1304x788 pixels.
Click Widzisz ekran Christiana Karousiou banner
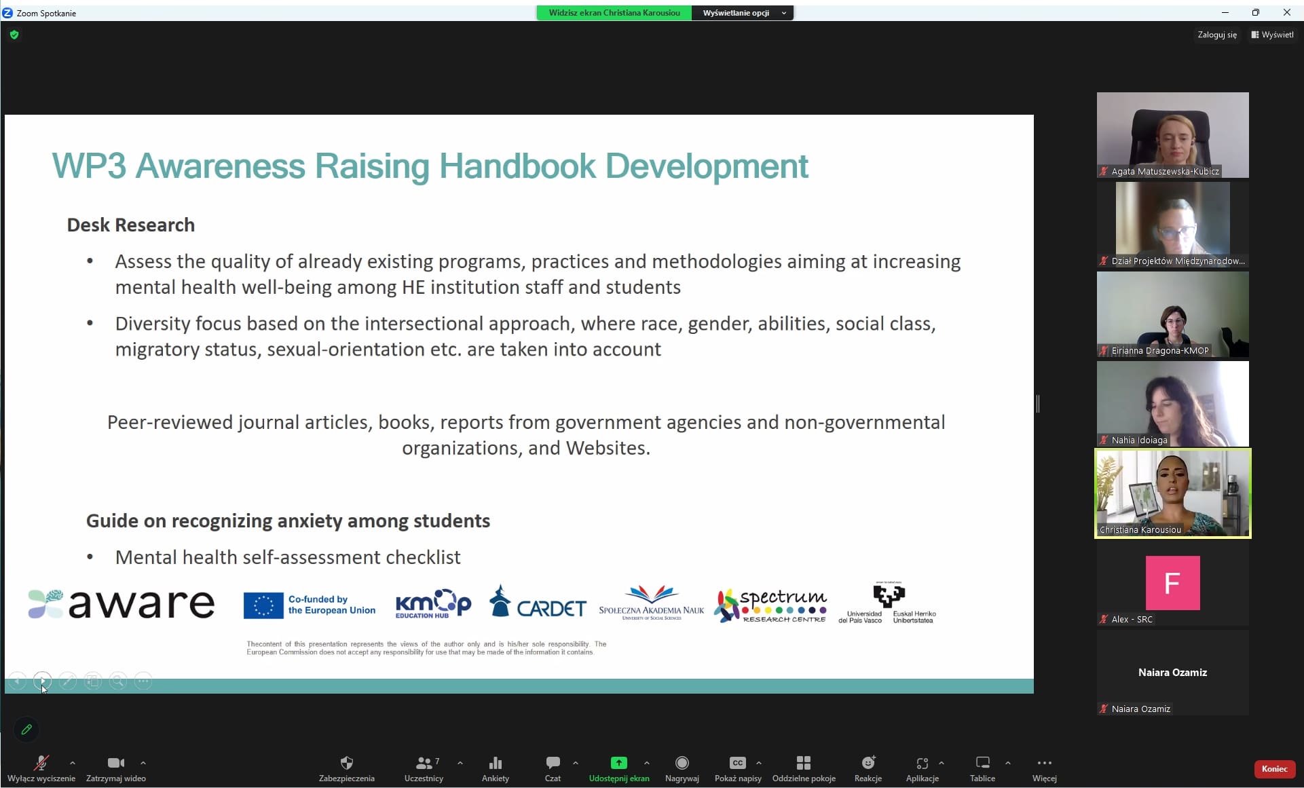pos(614,13)
